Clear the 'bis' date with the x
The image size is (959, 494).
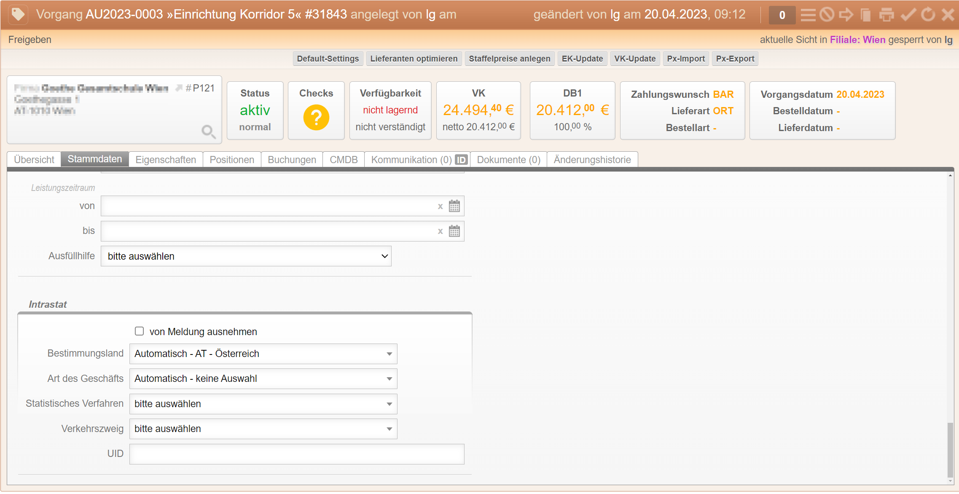(440, 231)
